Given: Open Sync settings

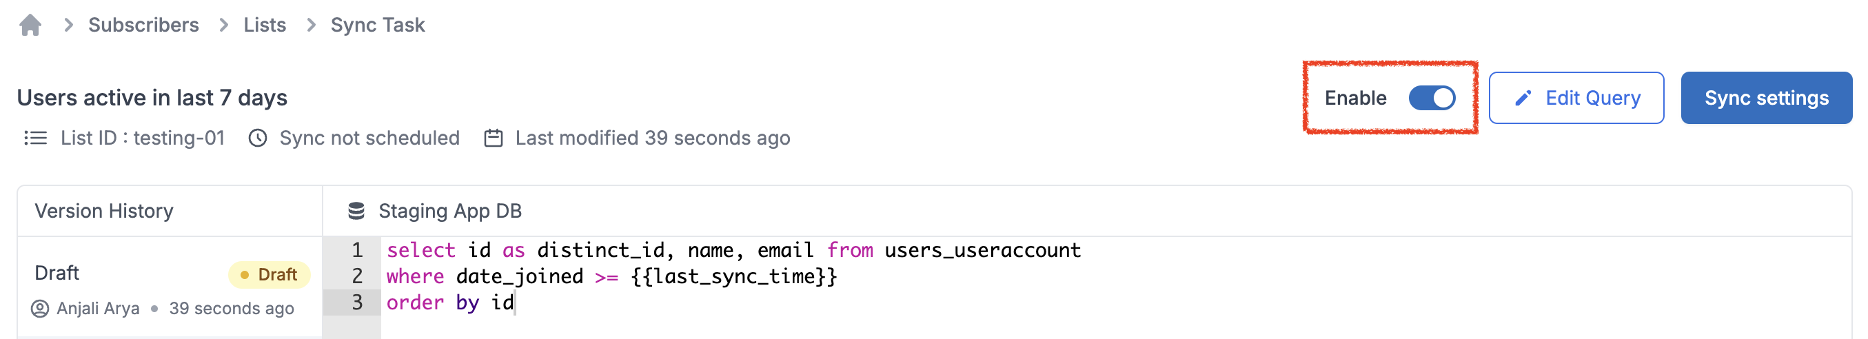Looking at the screenshot, I should (1767, 98).
